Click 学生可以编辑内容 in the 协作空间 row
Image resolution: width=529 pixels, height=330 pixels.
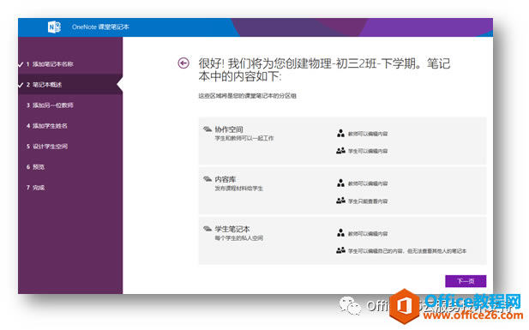tap(368, 151)
